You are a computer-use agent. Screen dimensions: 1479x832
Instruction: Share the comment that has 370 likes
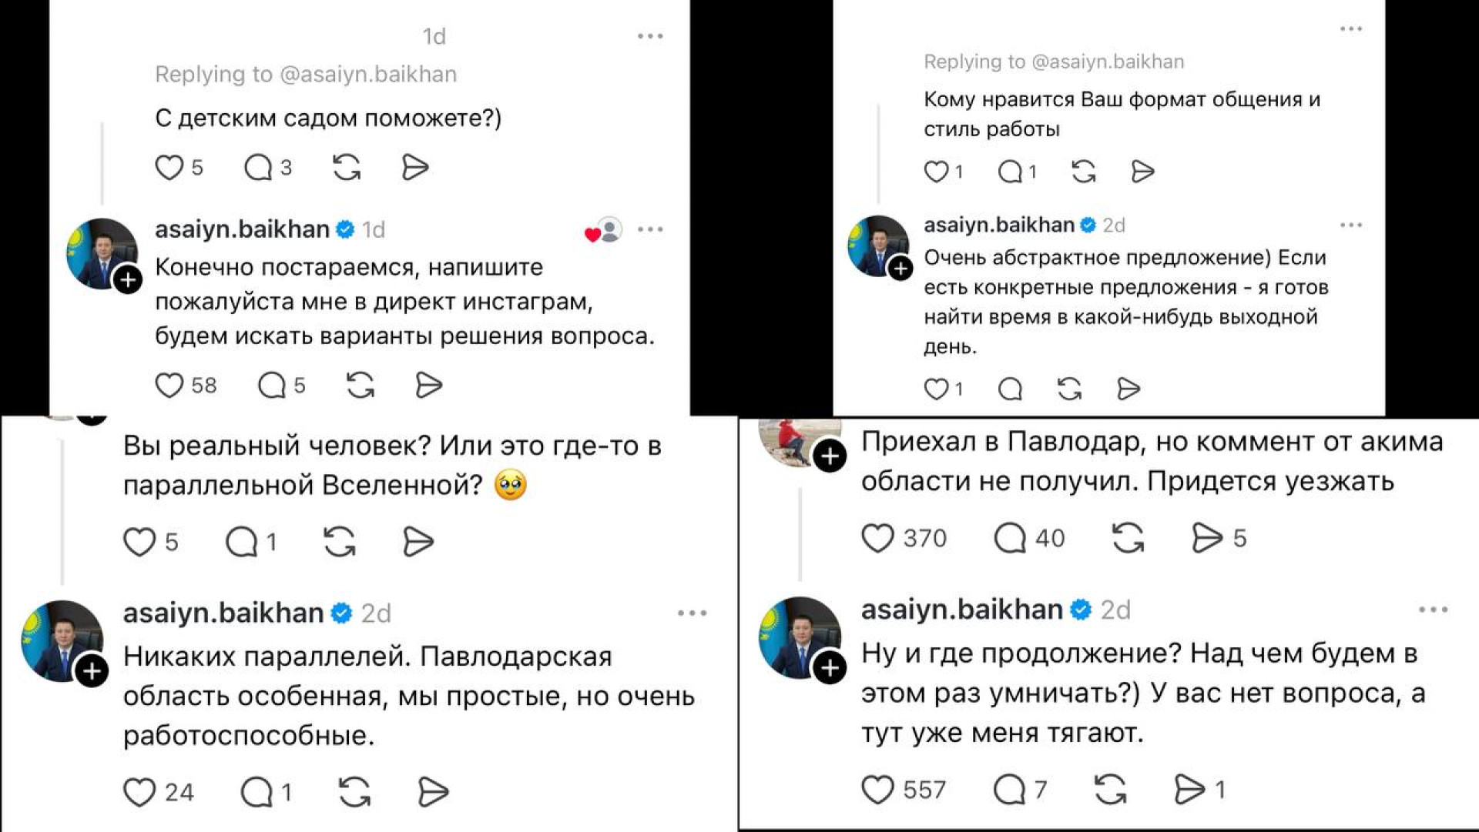[x=1206, y=538]
